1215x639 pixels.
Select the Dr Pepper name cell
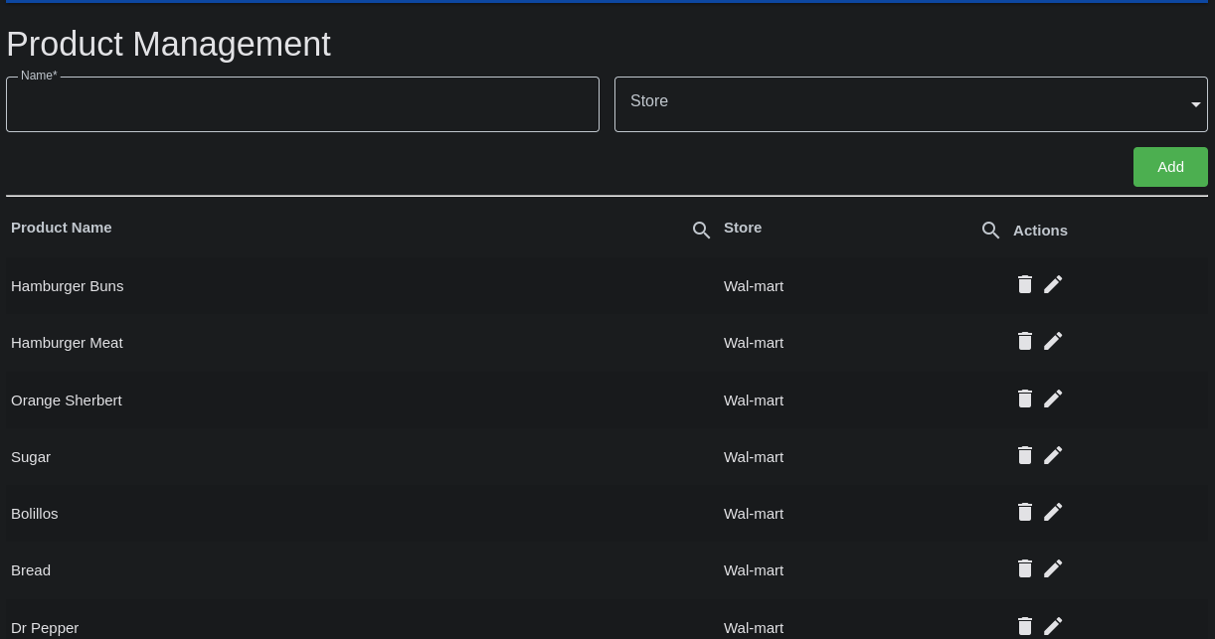pos(45,628)
